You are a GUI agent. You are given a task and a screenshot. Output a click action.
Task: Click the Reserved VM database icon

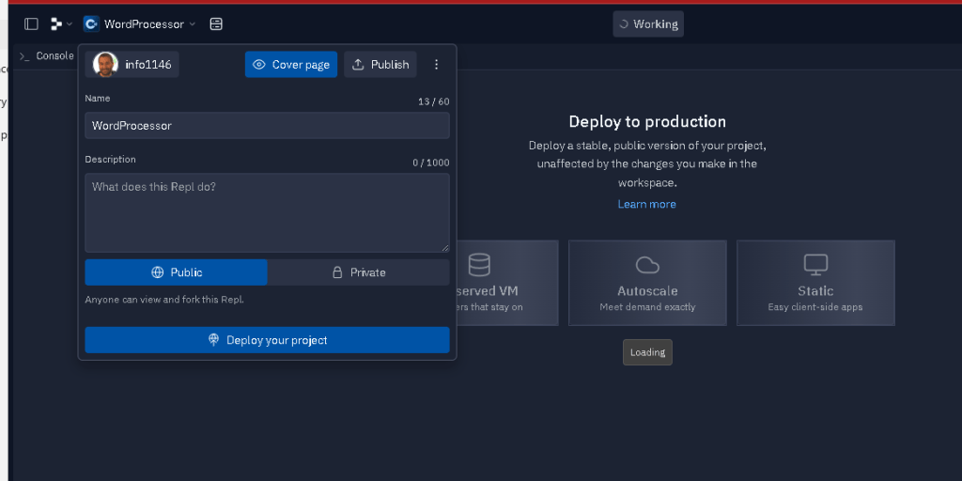tap(479, 264)
